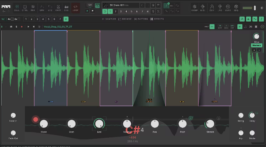Image resolution: width=266 pixels, height=147 pixels.
Task: Click the Stretch knob
Action: coord(210,124)
